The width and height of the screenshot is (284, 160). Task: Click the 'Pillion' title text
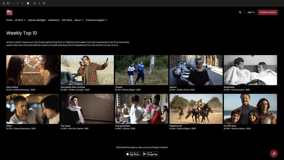(x=9, y=126)
